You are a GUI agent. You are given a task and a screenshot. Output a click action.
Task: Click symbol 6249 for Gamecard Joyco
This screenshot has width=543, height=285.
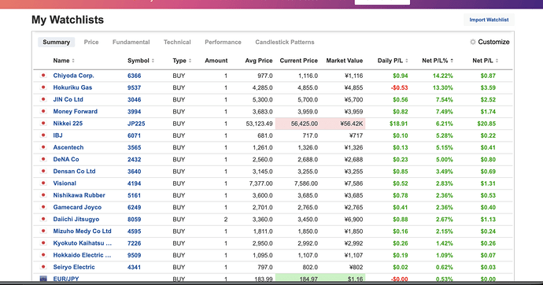point(134,207)
